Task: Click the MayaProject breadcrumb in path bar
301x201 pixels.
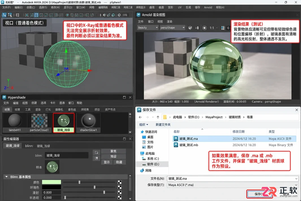Action: tap(214, 117)
